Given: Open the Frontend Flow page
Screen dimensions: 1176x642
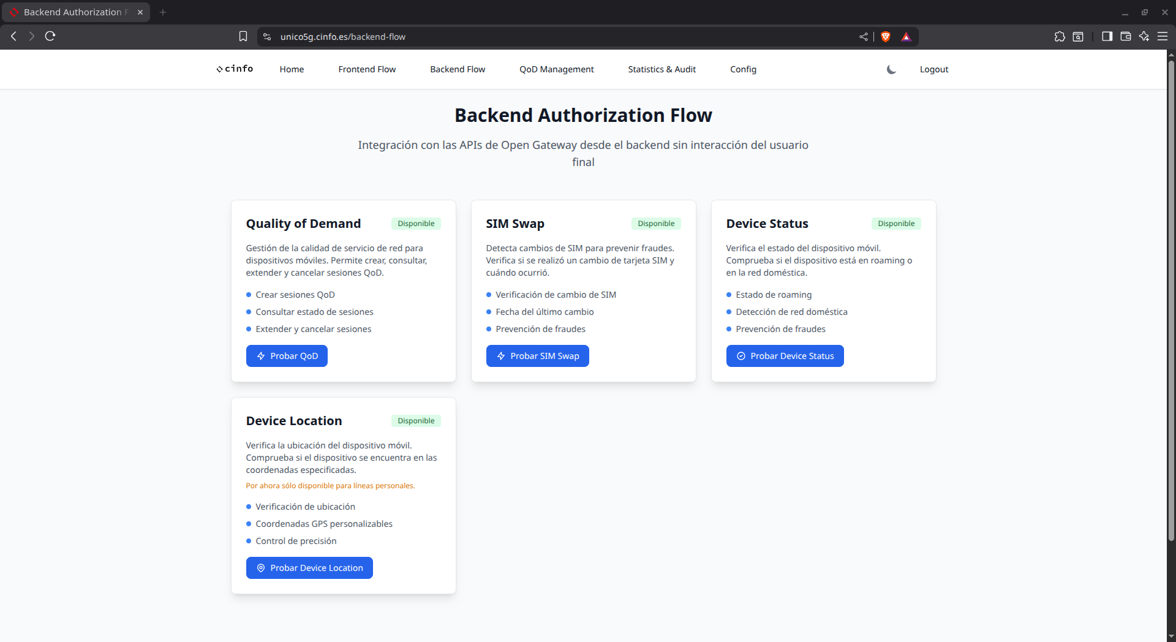Looking at the screenshot, I should [x=367, y=70].
